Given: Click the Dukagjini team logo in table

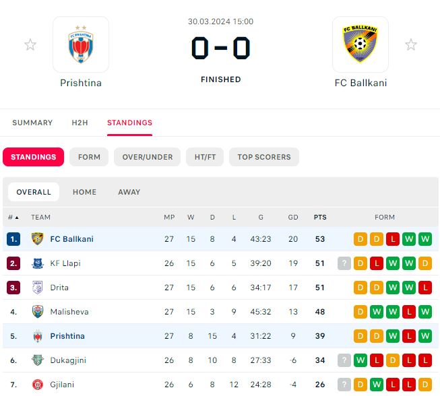Looking at the screenshot, I should tap(38, 360).
